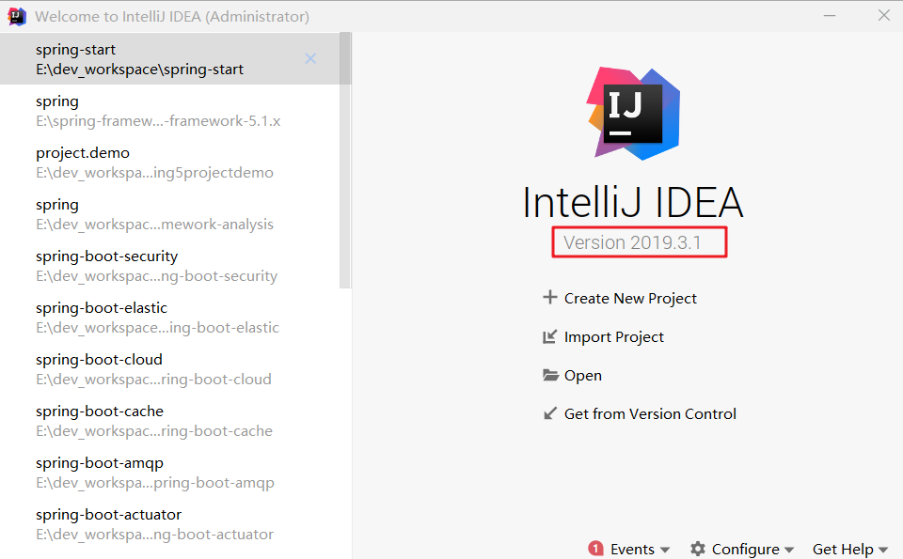Click the recent projects list scrollbar
903x559 pixels.
click(345, 160)
